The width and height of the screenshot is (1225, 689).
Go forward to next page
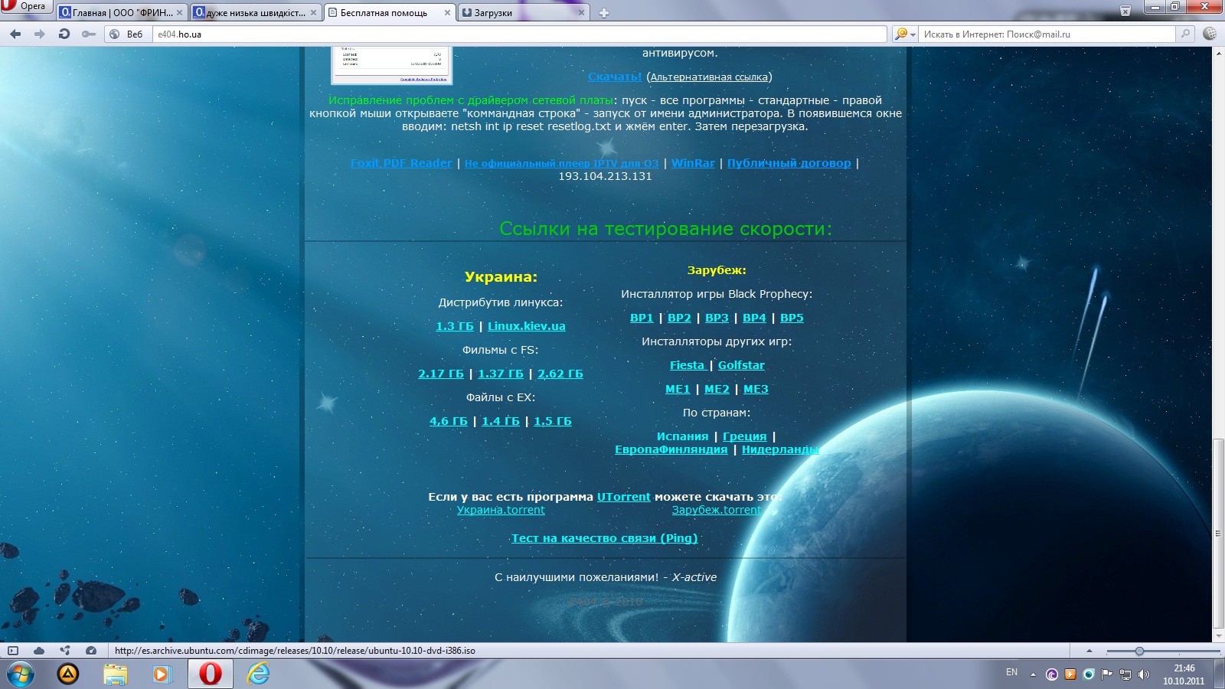click(x=40, y=34)
